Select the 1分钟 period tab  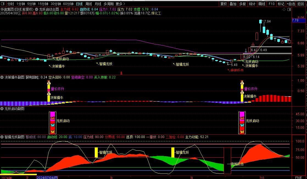coord(21,4)
